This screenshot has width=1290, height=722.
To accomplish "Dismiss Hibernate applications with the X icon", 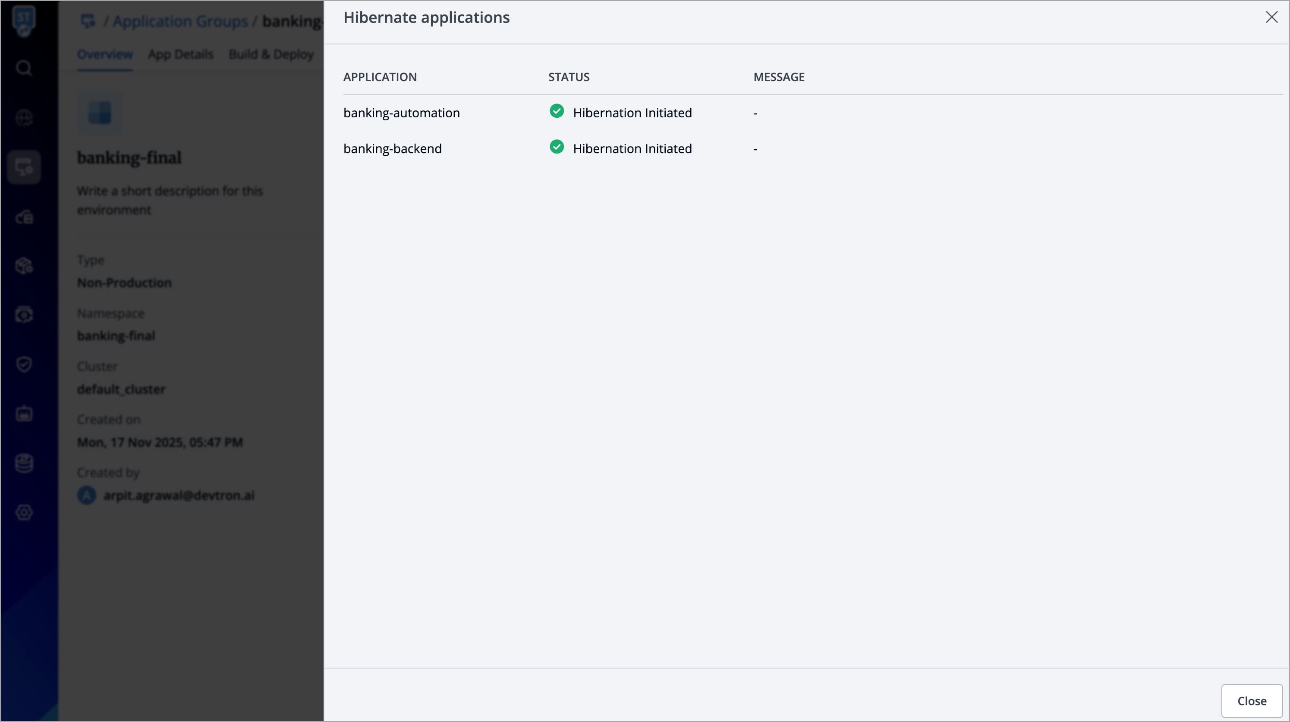I will click(x=1271, y=18).
